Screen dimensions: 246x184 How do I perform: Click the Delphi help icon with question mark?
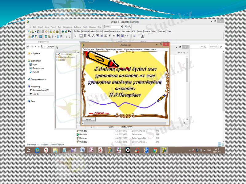(x=70, y=31)
